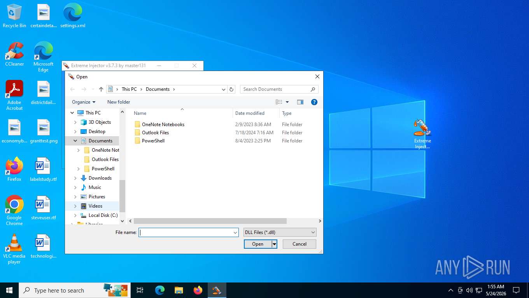
Task: Click the change view icon
Action: 279,102
